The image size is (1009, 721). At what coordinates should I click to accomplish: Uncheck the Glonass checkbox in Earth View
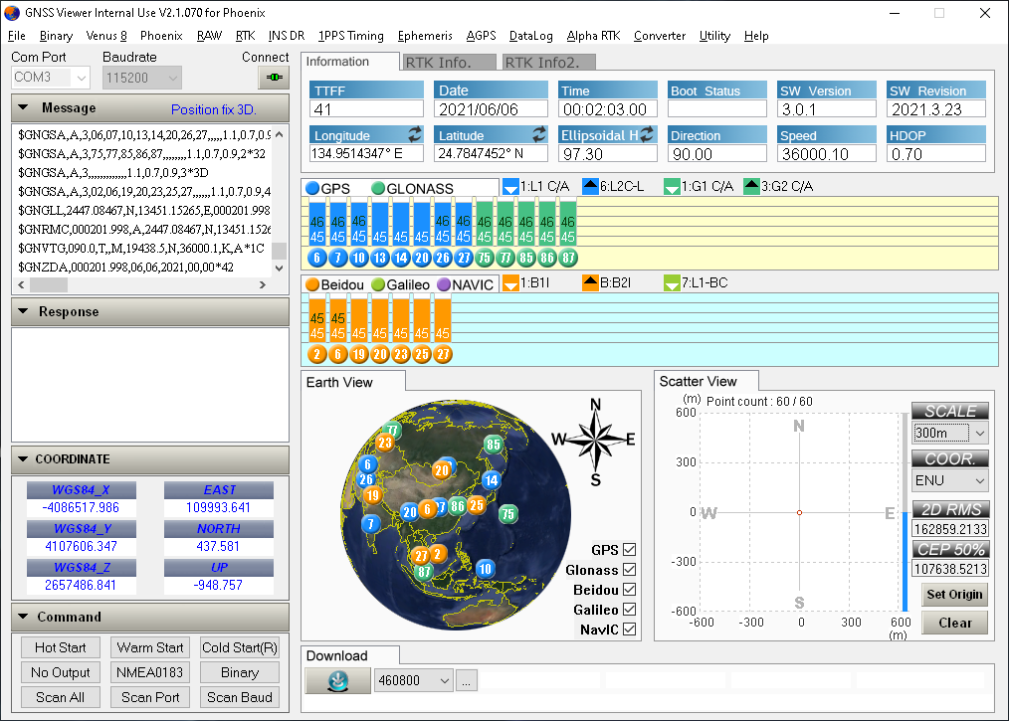[x=629, y=570]
